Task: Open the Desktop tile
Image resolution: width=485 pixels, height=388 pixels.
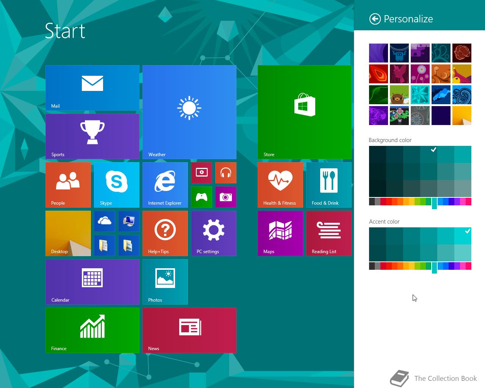Action: 68,233
